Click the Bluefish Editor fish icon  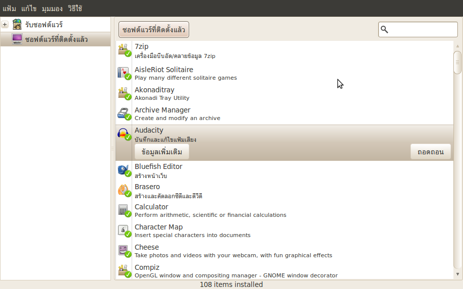point(124,170)
